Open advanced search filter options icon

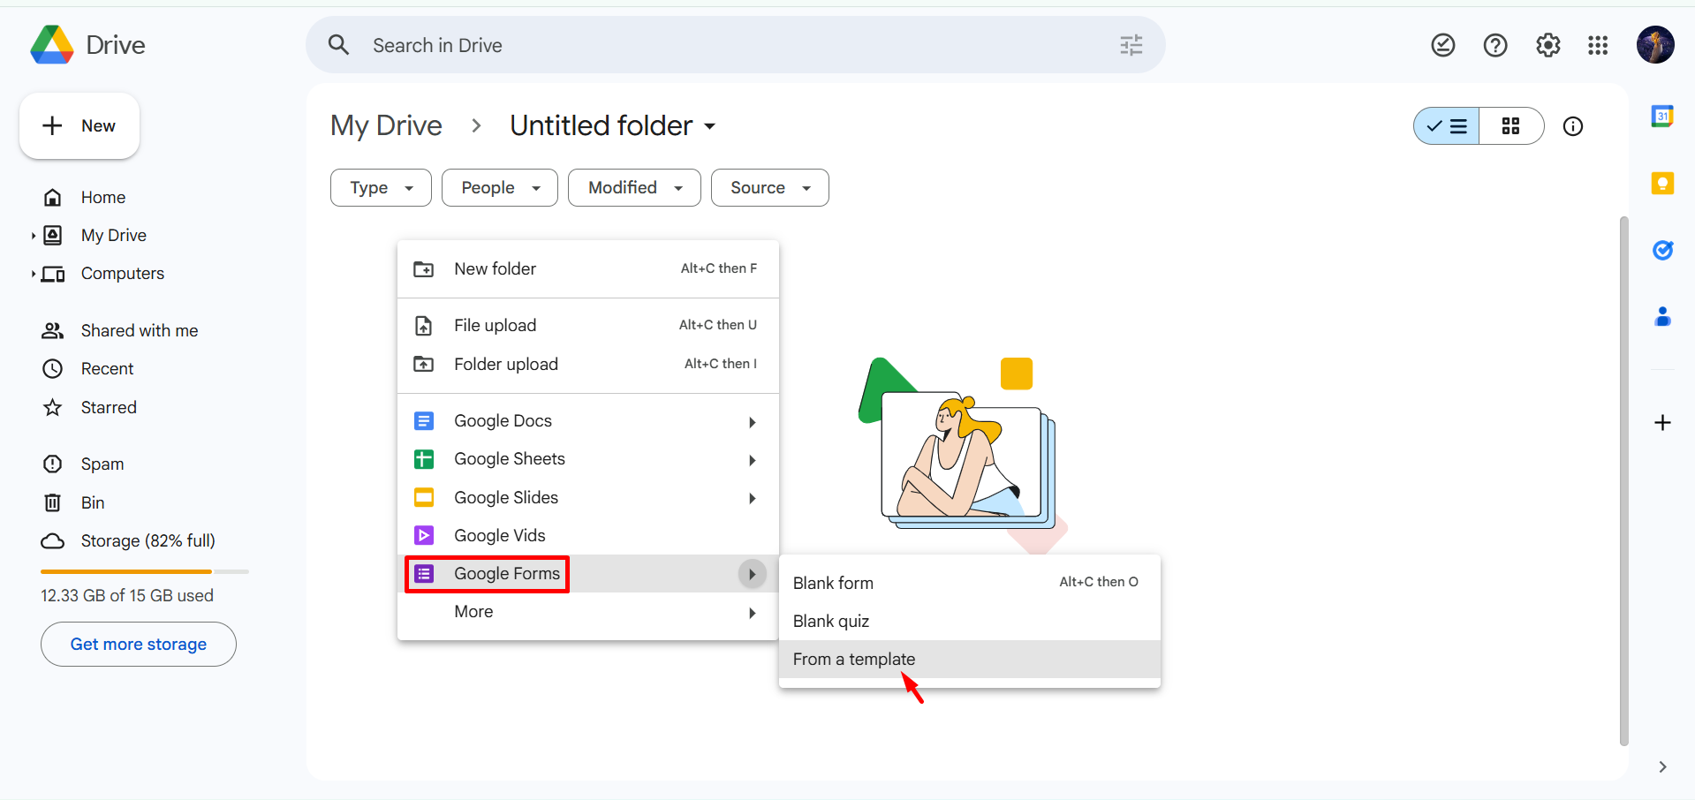(x=1131, y=45)
